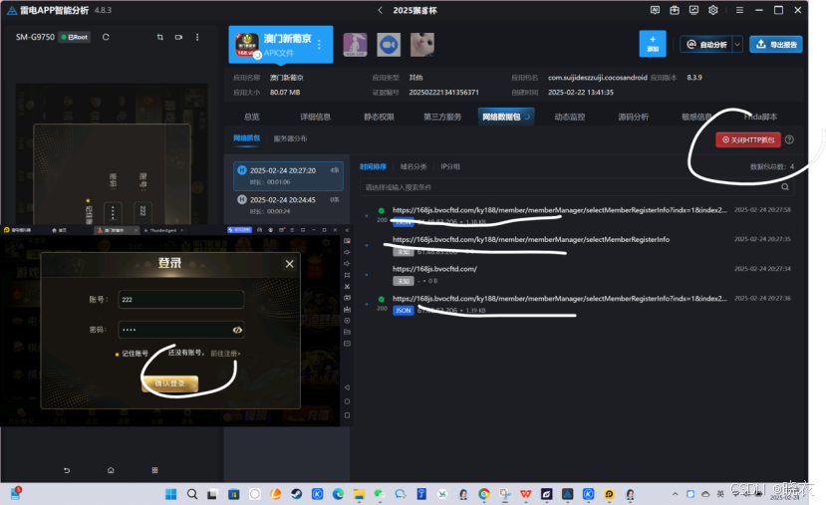Screen dimensions: 826x505
Task: Click the 导出报告 export button
Action: pyautogui.click(x=776, y=44)
